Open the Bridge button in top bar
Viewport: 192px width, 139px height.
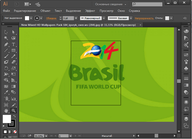coord(16,4)
